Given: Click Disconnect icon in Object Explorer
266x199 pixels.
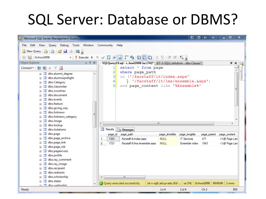Looking at the screenshot, I should [45, 68].
